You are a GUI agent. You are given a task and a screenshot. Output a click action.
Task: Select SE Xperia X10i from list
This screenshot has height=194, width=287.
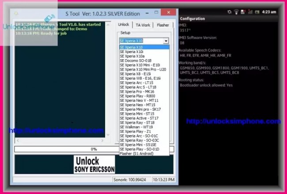(144, 52)
